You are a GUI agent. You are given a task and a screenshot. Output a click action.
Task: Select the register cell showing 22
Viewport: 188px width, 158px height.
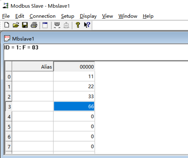[x=74, y=86]
